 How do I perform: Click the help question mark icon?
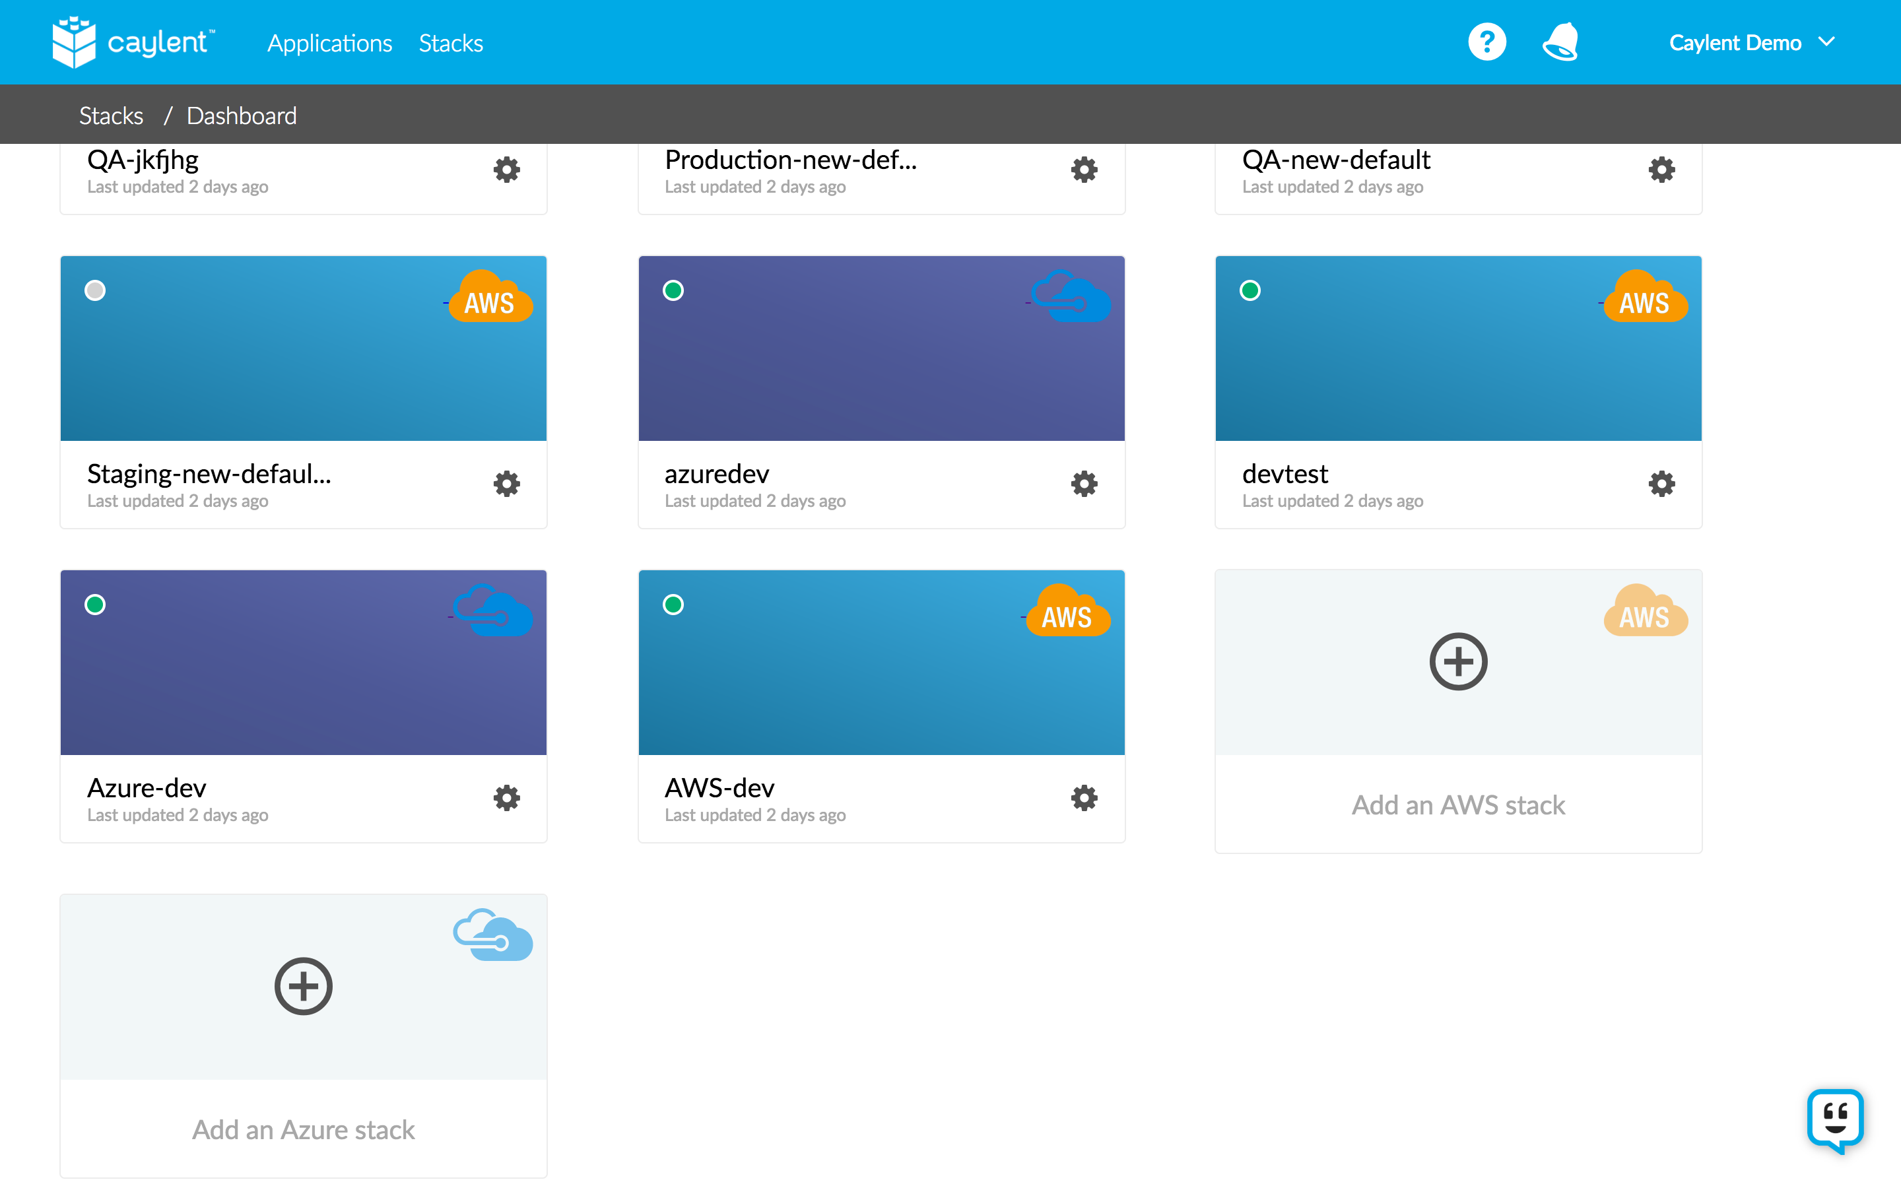click(x=1486, y=42)
